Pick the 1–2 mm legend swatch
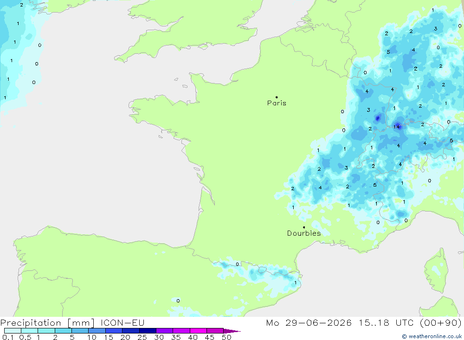 pyautogui.click(x=46, y=331)
